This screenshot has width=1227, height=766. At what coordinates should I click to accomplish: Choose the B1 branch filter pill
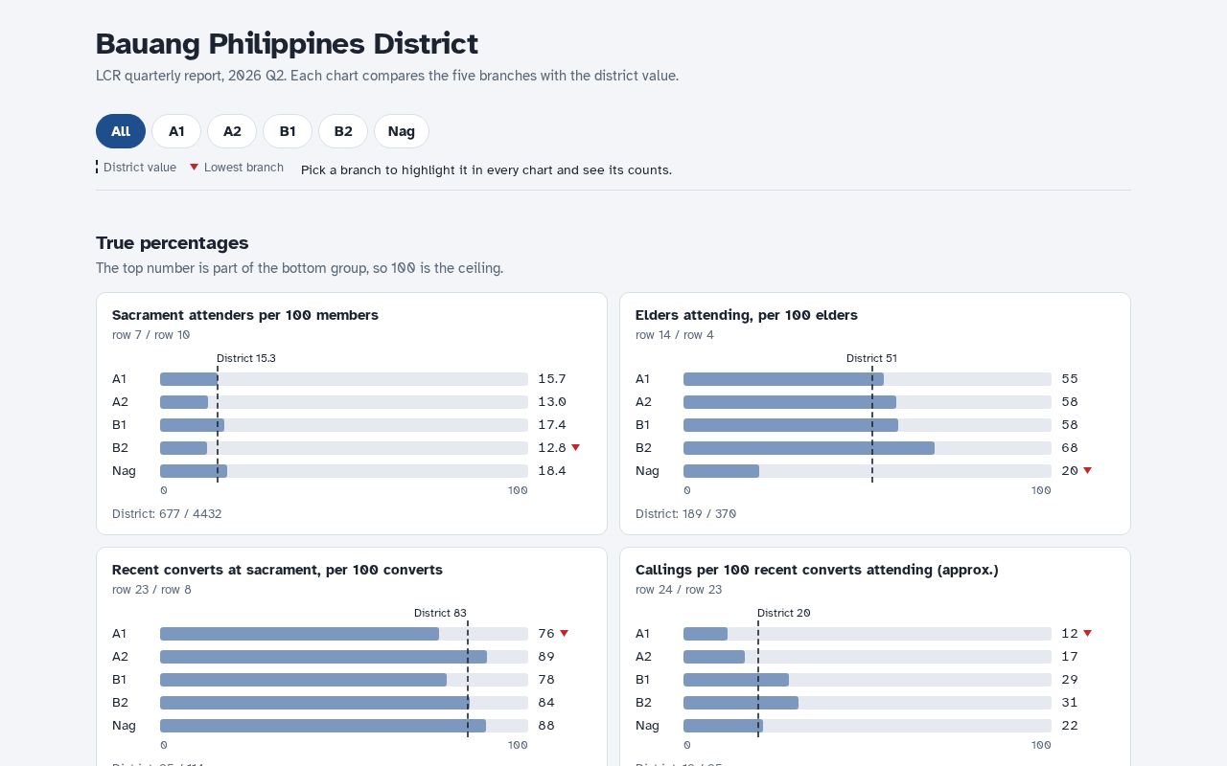click(288, 131)
